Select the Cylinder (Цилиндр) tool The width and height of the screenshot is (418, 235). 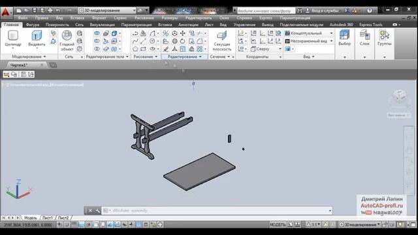(13, 39)
